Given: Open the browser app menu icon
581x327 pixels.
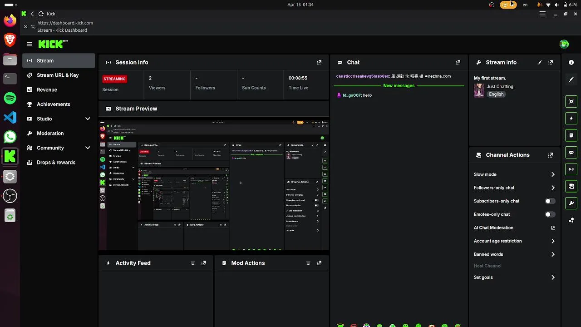Looking at the screenshot, I should (x=542, y=14).
